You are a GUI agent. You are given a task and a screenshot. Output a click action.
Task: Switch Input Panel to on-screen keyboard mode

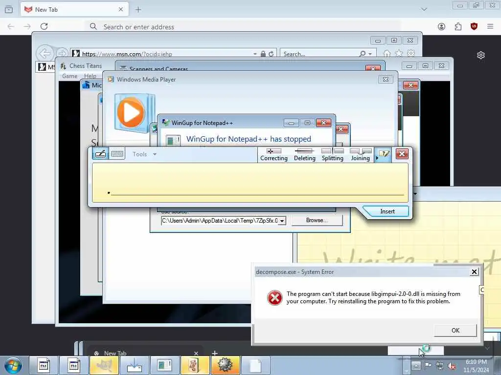pos(117,154)
